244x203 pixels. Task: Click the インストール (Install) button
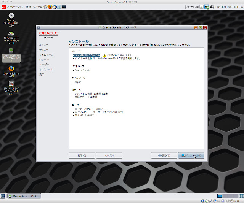coord(191,155)
